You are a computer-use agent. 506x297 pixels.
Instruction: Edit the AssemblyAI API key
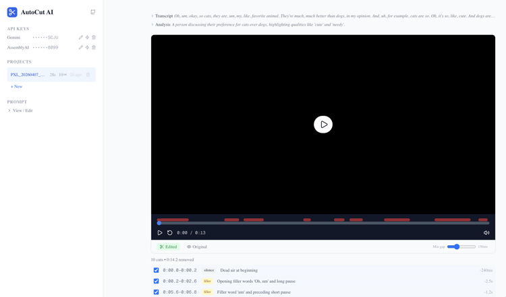pyautogui.click(x=81, y=48)
